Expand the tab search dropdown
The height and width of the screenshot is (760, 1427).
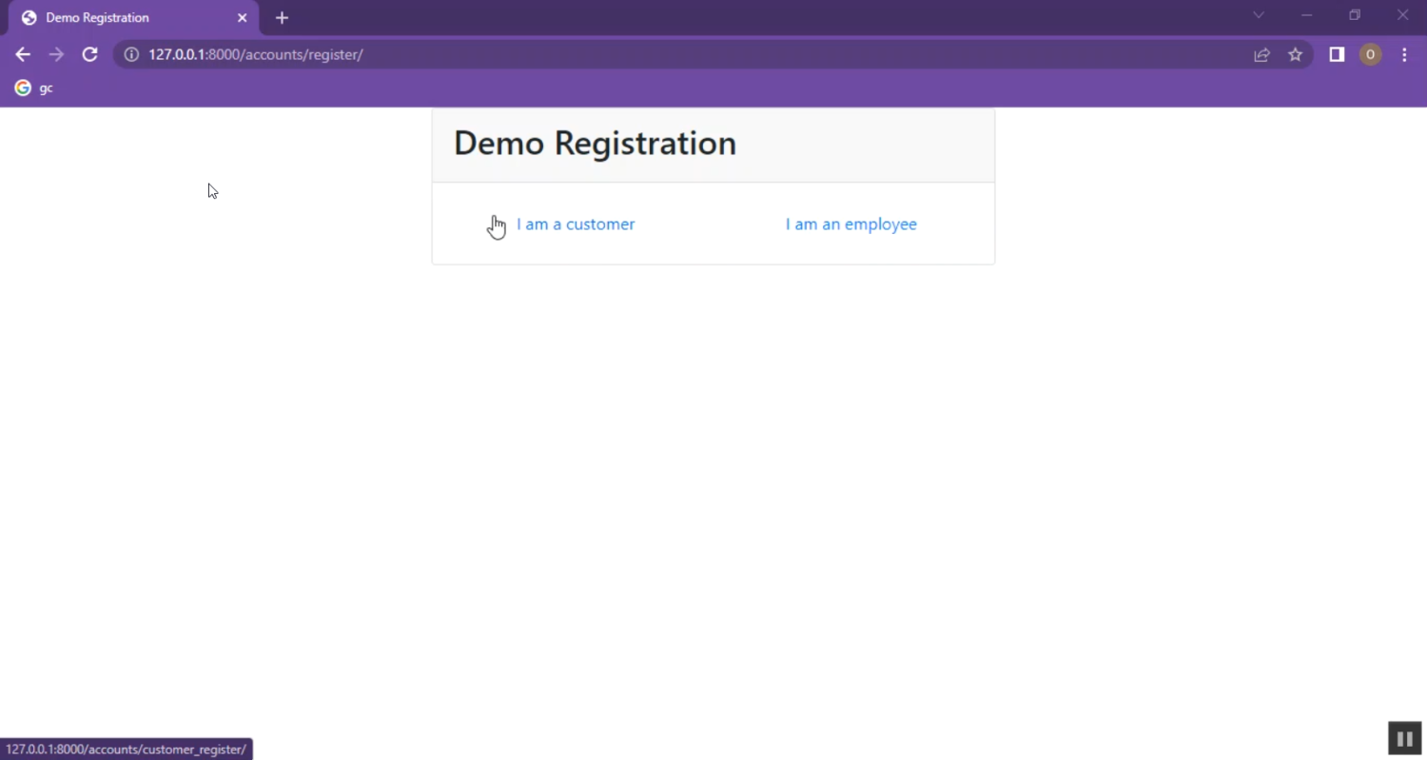tap(1259, 15)
